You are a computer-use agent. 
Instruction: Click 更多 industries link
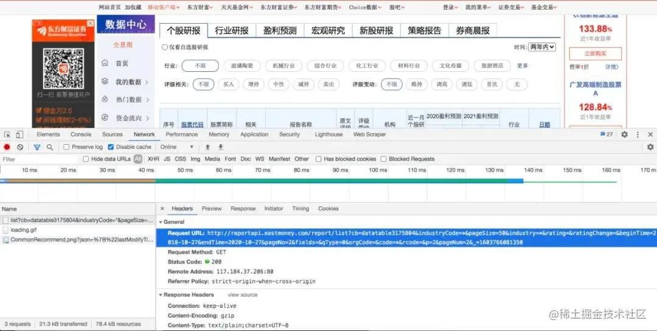click(x=523, y=66)
